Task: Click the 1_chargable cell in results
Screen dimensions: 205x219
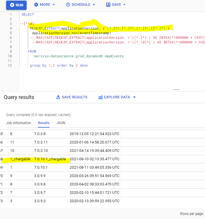Action: tap(20, 159)
